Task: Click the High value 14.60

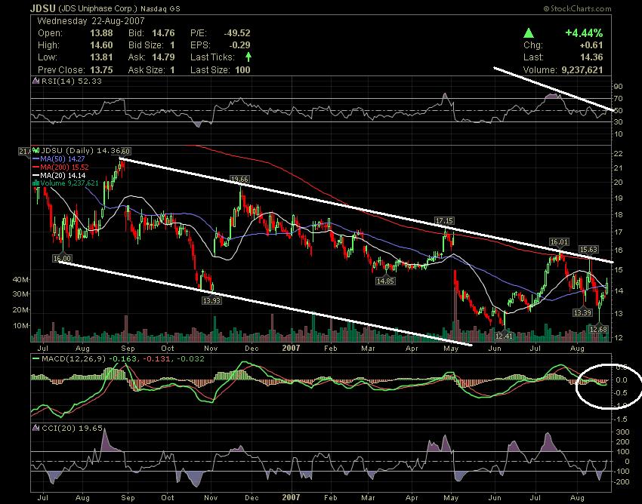Action: (101, 45)
